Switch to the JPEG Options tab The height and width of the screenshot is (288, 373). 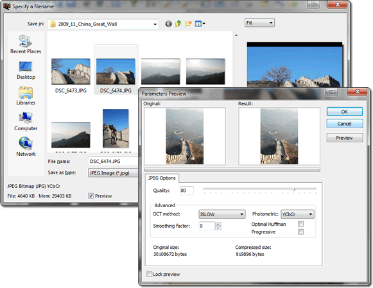click(x=162, y=178)
